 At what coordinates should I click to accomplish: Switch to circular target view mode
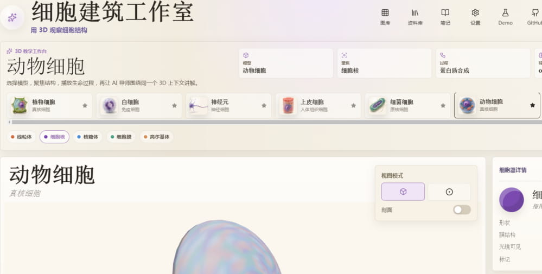click(x=449, y=192)
